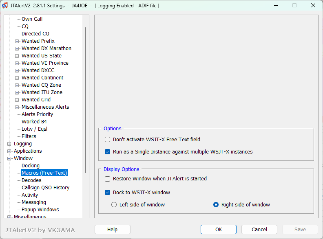Open Activity window settings
Image resolution: width=323 pixels, height=239 pixels.
coord(30,195)
